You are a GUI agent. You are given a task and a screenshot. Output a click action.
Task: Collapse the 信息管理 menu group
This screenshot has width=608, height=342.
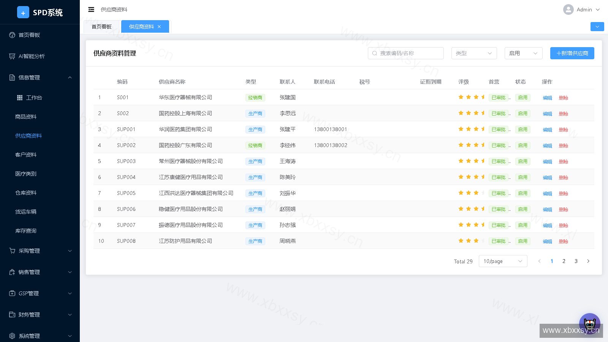tap(40, 78)
